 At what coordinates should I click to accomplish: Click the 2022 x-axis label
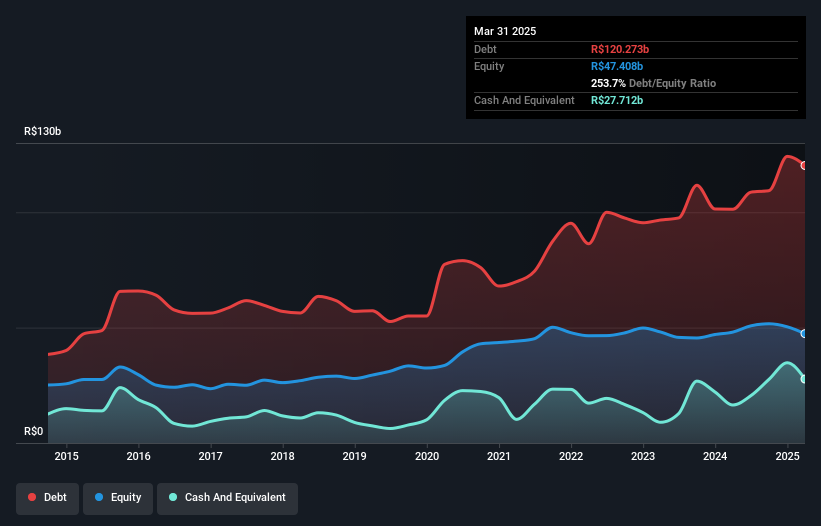pos(571,456)
